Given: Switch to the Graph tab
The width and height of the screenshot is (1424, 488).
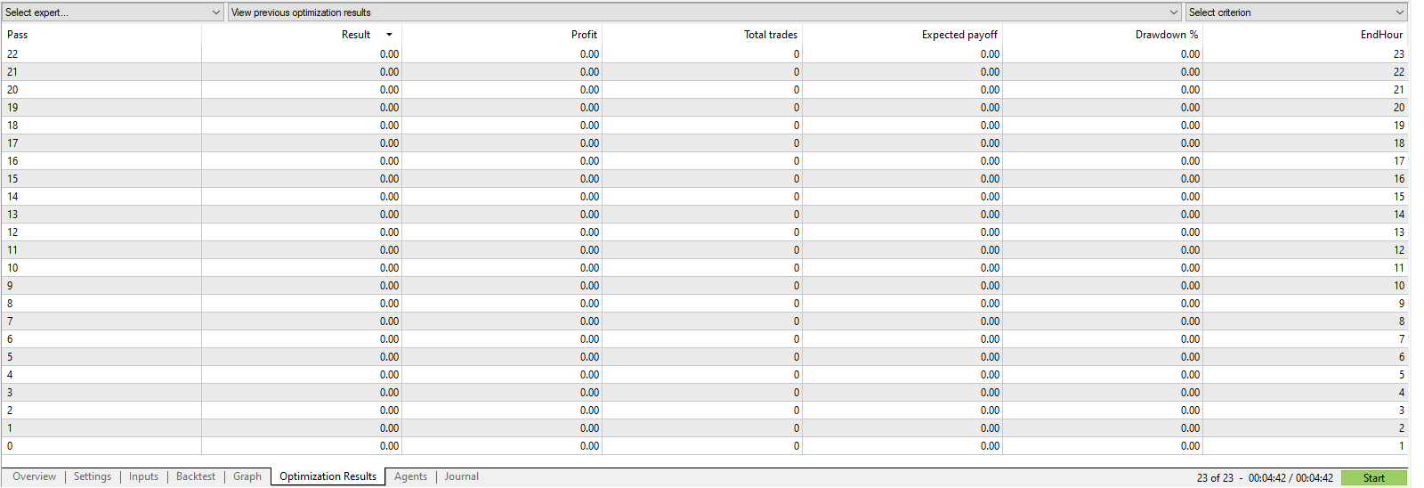Looking at the screenshot, I should point(247,476).
